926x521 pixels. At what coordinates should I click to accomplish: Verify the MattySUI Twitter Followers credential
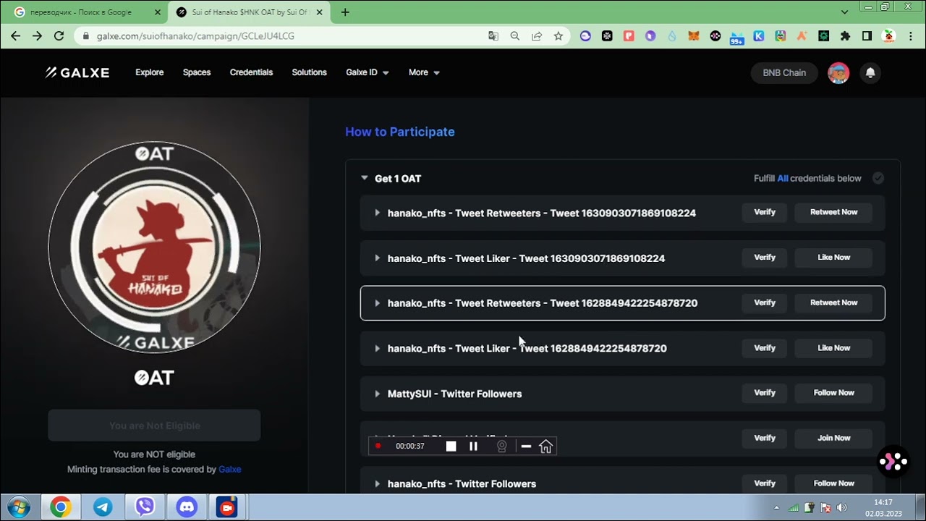(765, 393)
